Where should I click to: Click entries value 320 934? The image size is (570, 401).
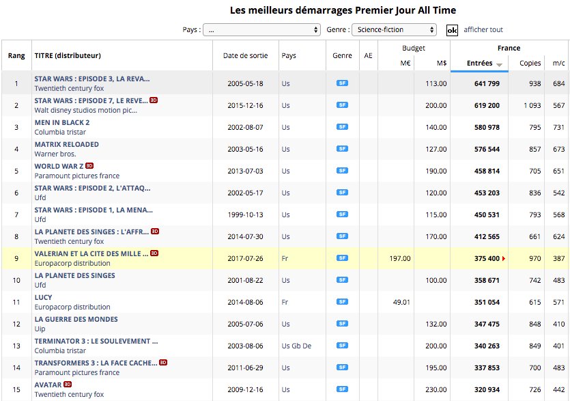pos(487,389)
